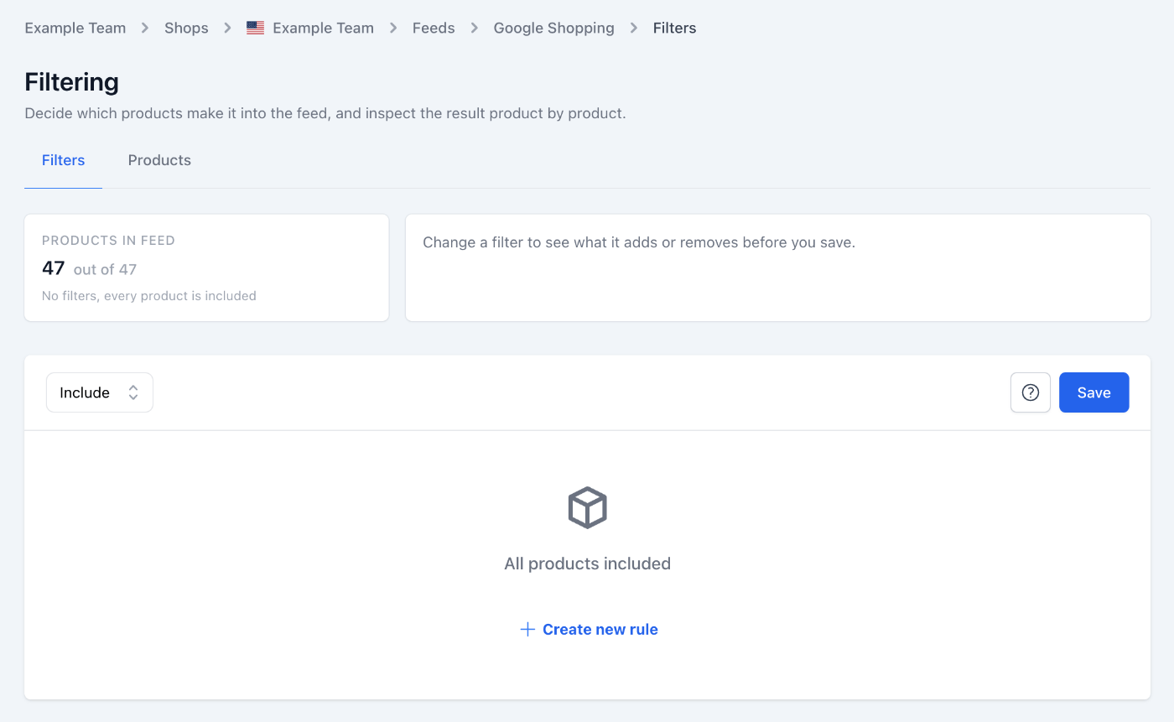Open Shops in the breadcrumb
1174x722 pixels.
[186, 28]
